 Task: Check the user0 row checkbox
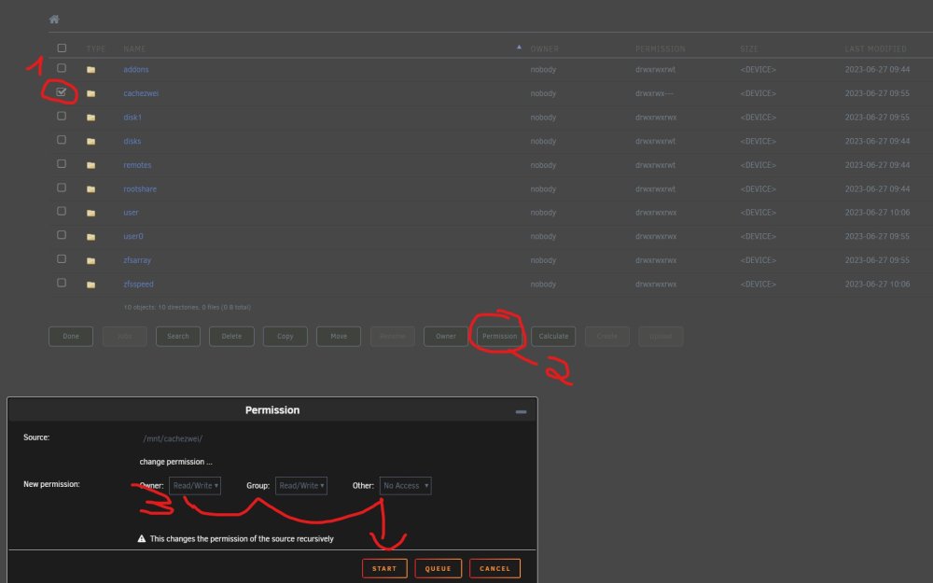pos(62,235)
